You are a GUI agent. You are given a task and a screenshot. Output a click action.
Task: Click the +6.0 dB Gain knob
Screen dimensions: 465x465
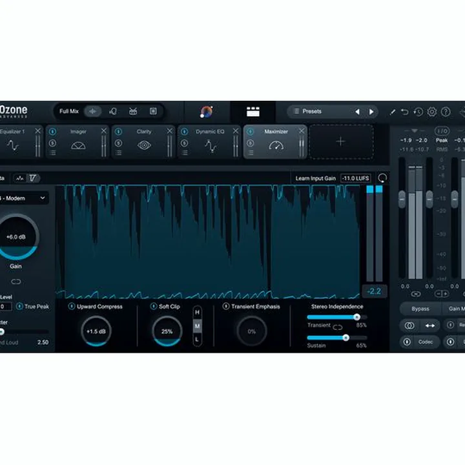click(17, 236)
